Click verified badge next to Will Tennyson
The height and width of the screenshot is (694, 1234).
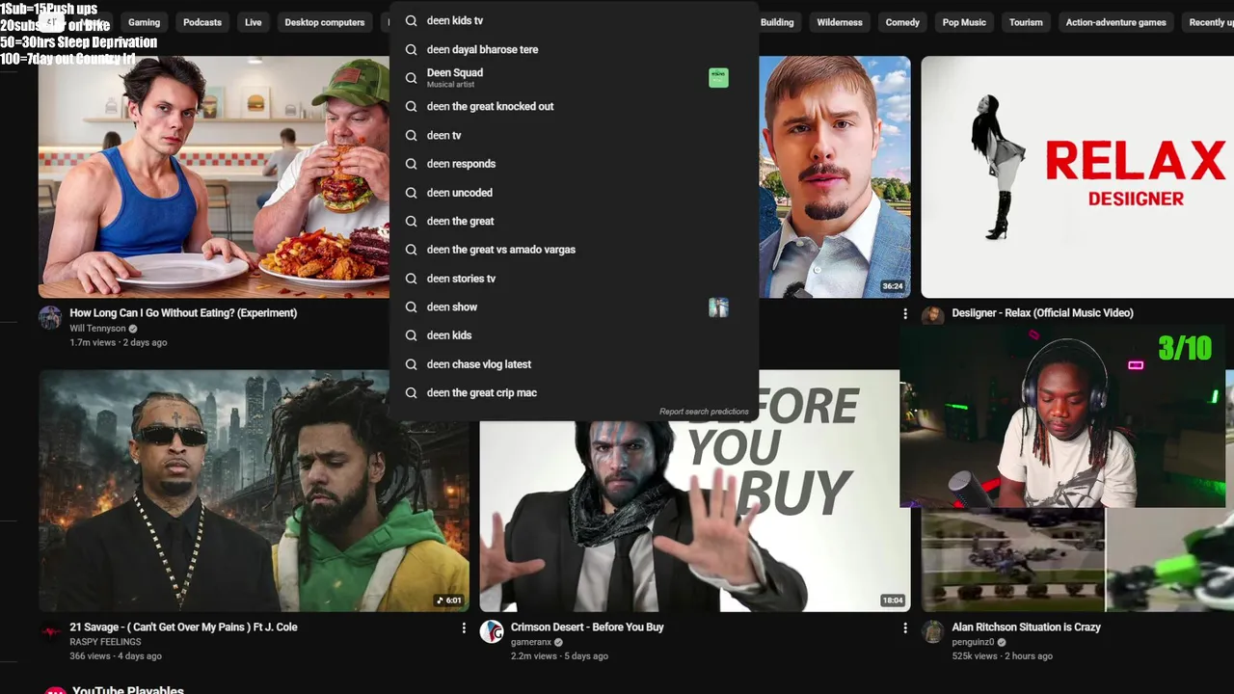[133, 329]
